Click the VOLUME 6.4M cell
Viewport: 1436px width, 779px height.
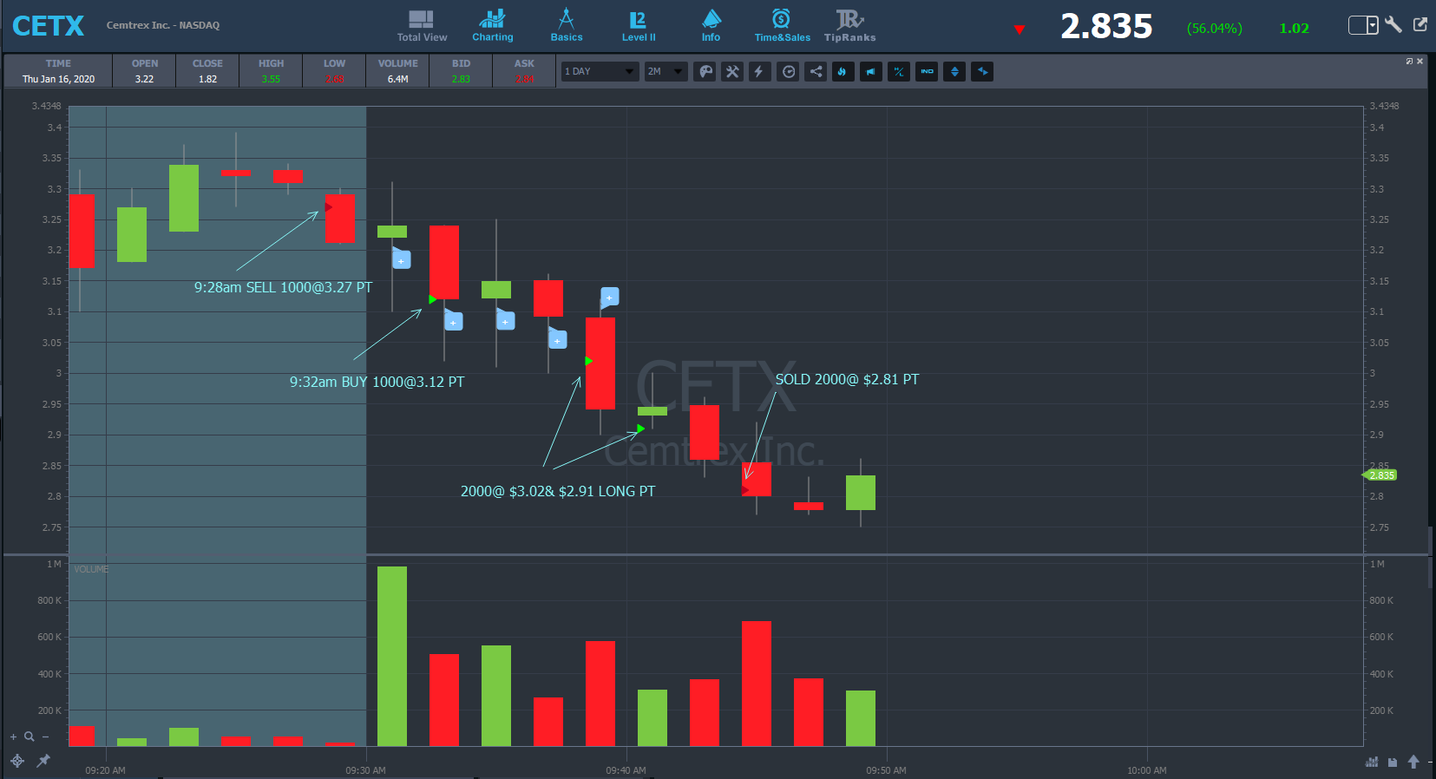coord(398,71)
